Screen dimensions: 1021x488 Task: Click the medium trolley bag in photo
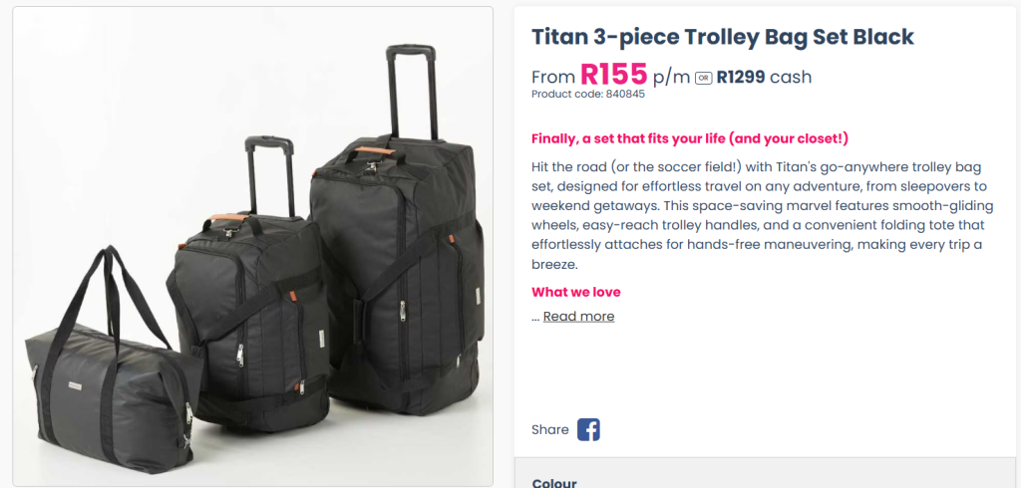(x=249, y=319)
